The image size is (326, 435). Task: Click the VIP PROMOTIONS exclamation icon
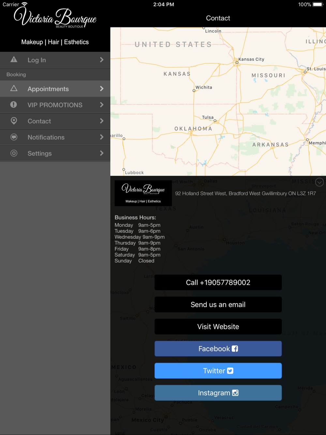pyautogui.click(x=14, y=104)
